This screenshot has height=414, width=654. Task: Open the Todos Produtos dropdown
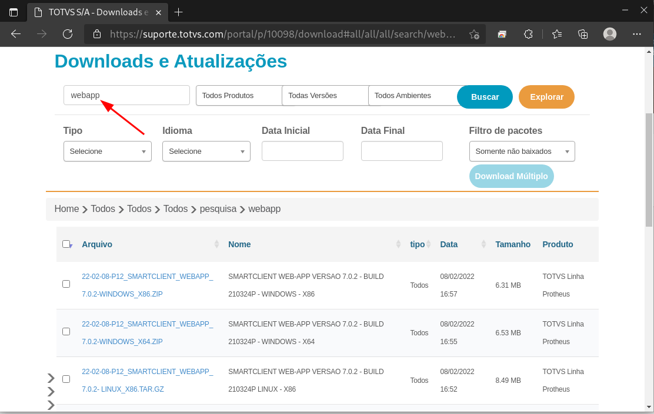[x=239, y=95]
